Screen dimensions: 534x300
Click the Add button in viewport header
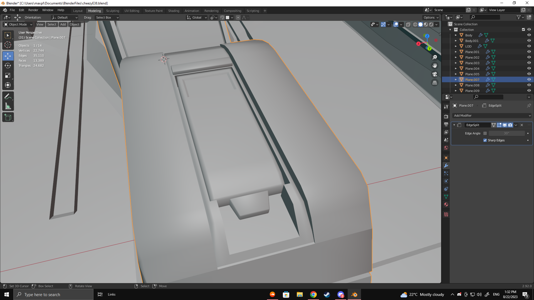pyautogui.click(x=63, y=24)
